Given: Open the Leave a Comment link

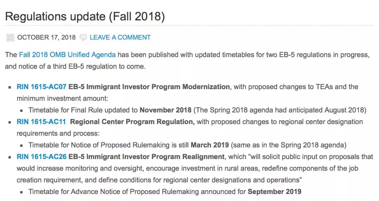Looking at the screenshot, I should click(120, 37).
